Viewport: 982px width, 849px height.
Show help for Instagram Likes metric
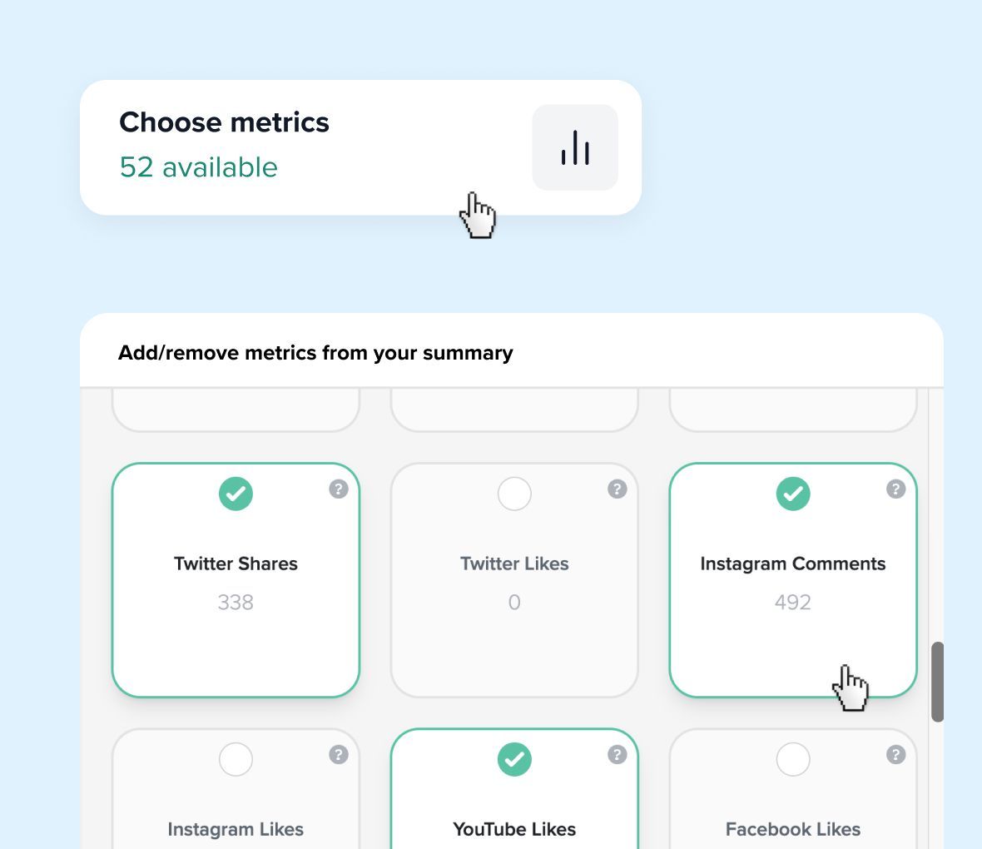(x=339, y=754)
